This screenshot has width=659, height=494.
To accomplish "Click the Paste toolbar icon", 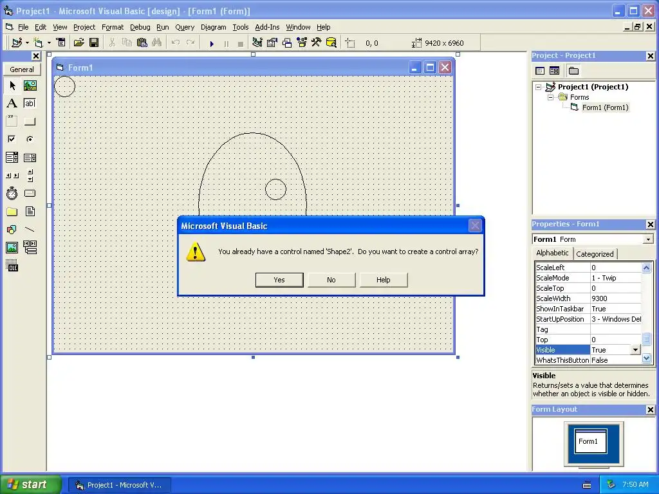I will tap(142, 43).
